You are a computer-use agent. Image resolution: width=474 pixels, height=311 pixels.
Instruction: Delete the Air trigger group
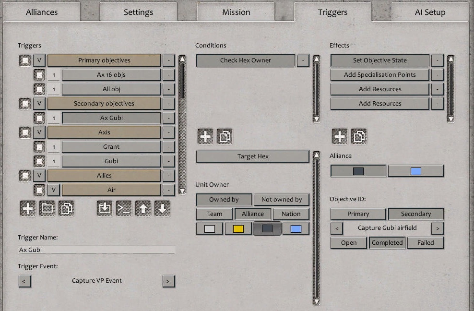(x=169, y=190)
